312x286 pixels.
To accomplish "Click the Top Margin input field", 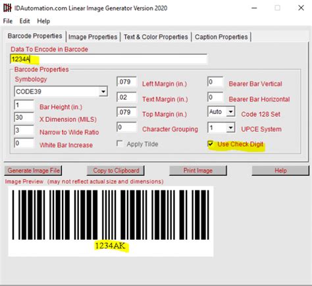I will coord(126,112).
